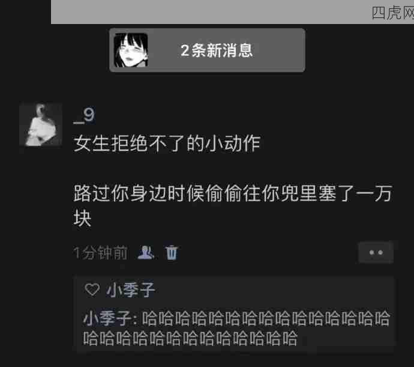Image resolution: width=414 pixels, height=367 pixels.
Task: Reply to the 哈哈哈 comment text
Action: (x=236, y=328)
